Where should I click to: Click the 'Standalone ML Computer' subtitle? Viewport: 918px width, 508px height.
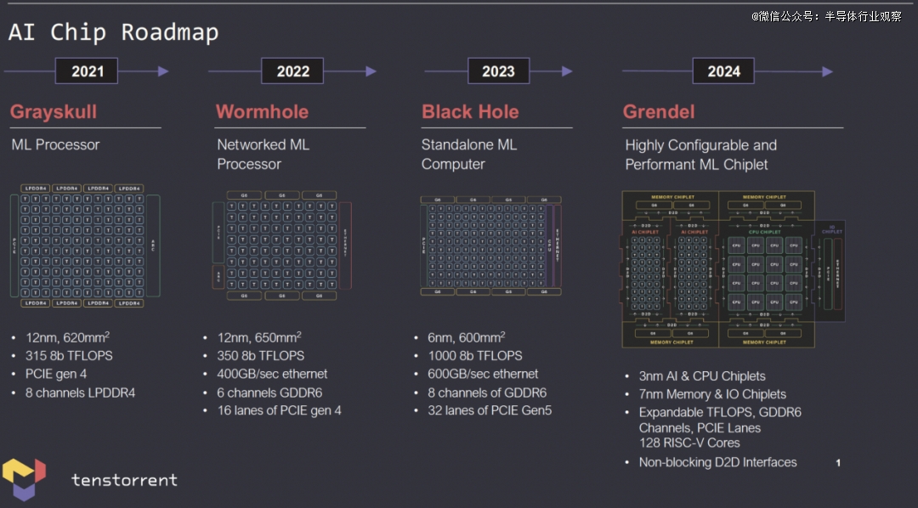point(469,155)
